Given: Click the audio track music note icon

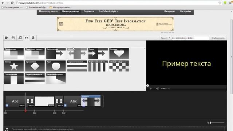Looking at the screenshot, I should [7, 130].
